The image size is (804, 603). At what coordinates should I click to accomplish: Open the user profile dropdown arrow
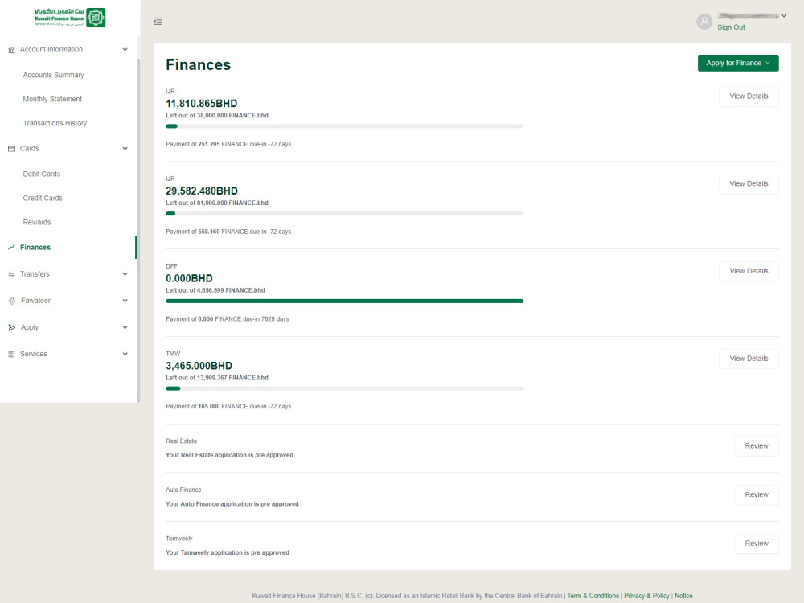[783, 16]
